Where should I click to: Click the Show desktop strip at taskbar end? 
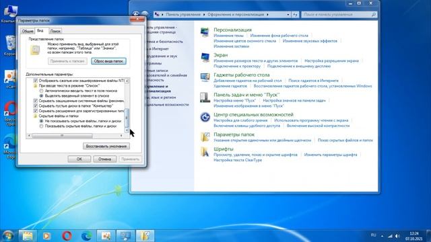coord(428,236)
